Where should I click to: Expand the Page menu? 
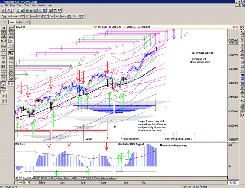coord(12,6)
